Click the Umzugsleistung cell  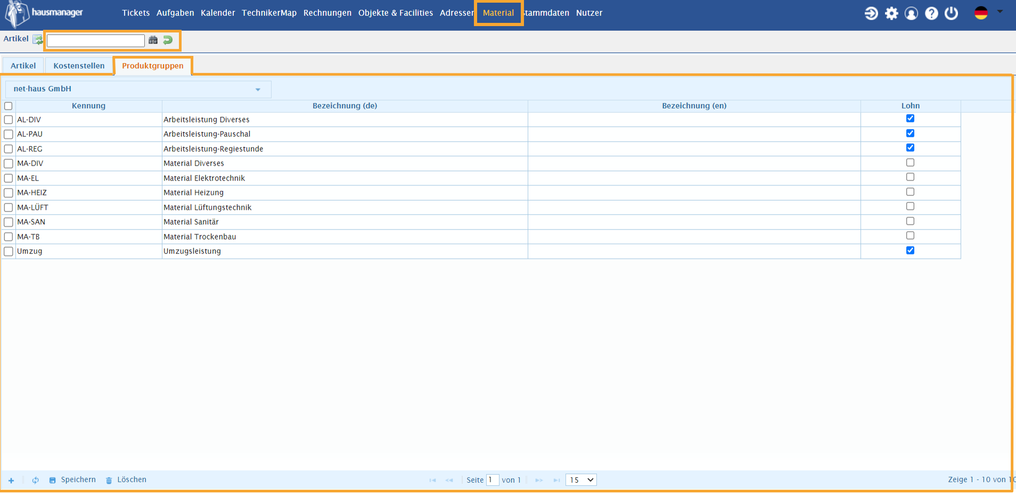click(345, 251)
